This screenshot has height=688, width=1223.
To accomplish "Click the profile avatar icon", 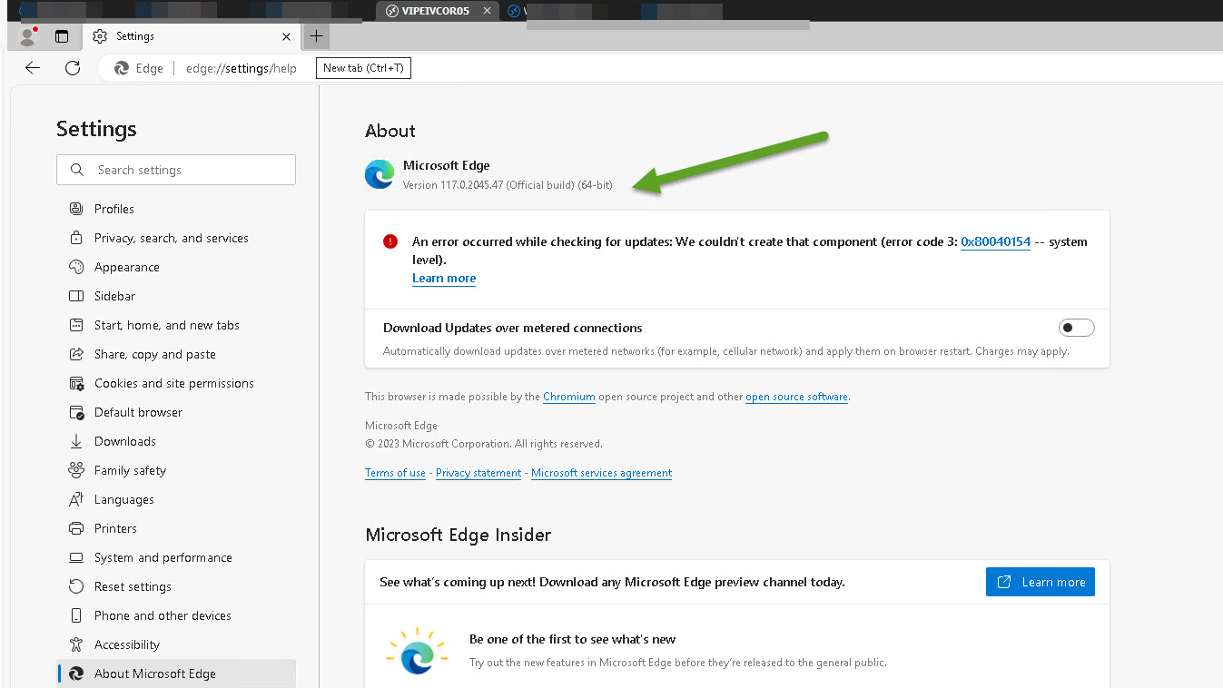I will coord(27,36).
